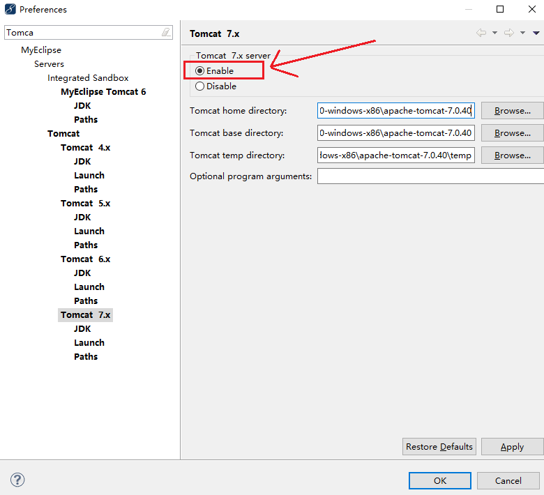Select Paths under Tomcat 4.x

86,190
